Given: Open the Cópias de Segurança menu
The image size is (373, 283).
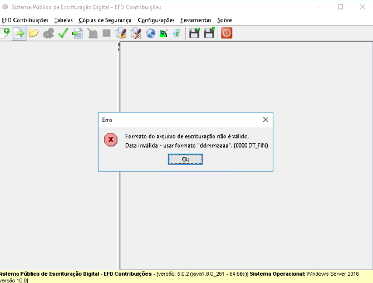Looking at the screenshot, I should pyautogui.click(x=105, y=20).
